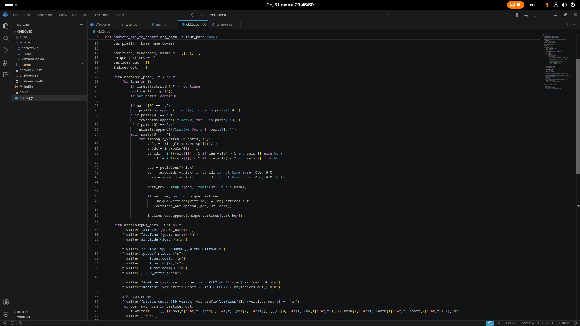The width and height of the screenshot is (580, 326).
Task: Toggle the Secondary Side Bar visibility
Action: pyautogui.click(x=534, y=15)
